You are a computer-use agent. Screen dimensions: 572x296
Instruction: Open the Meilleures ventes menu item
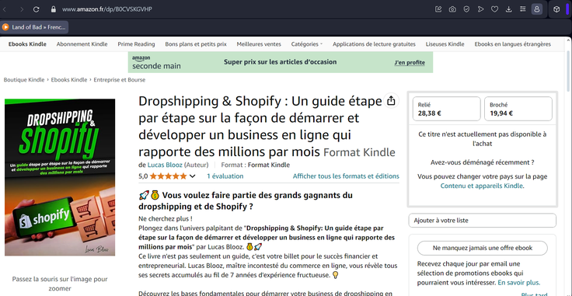259,44
